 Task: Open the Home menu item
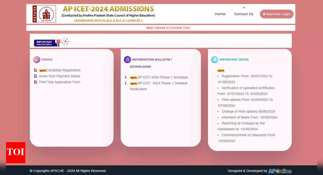(x=220, y=14)
